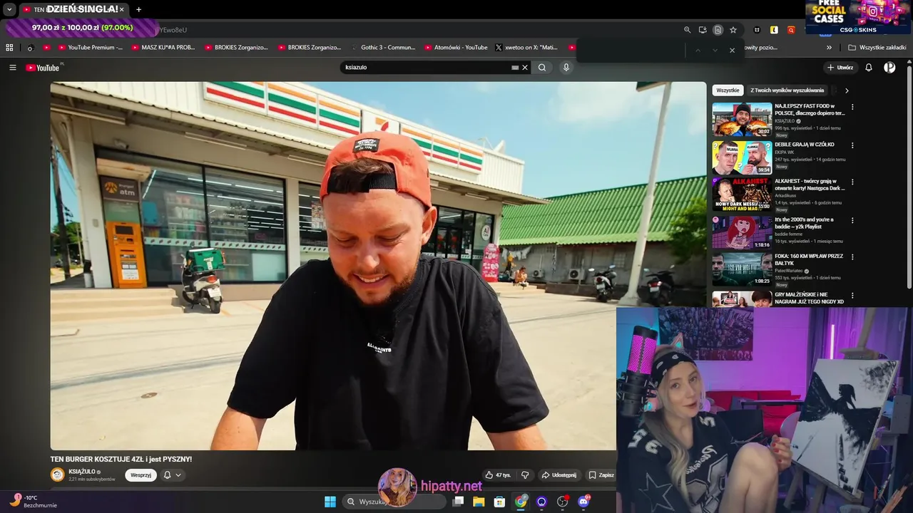Like the video (47 tys.)
The image size is (913, 513).
pyautogui.click(x=499, y=475)
